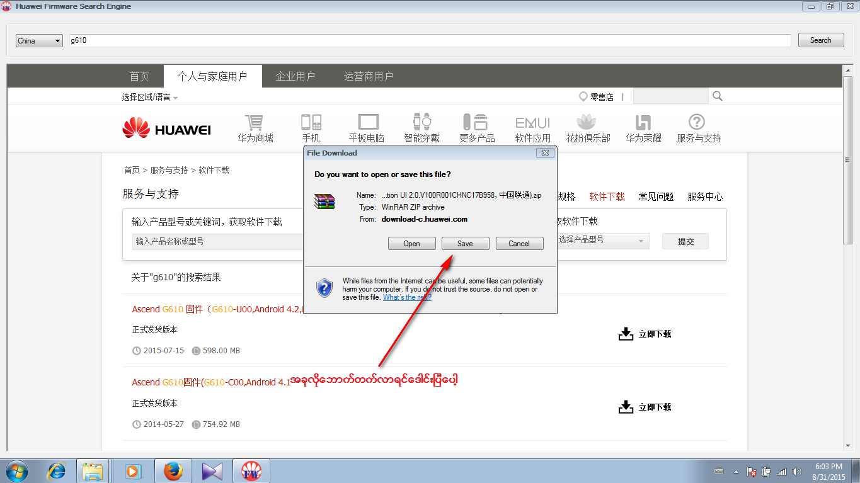The height and width of the screenshot is (483, 860).
Task: Click the 立即下载 link for 598.00 MB firmware
Action: point(655,334)
